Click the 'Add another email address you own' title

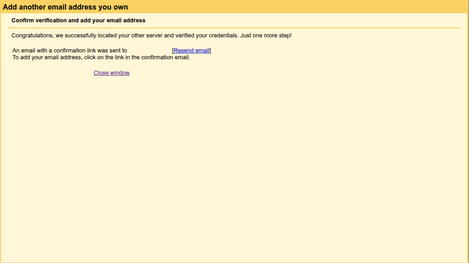click(x=65, y=7)
